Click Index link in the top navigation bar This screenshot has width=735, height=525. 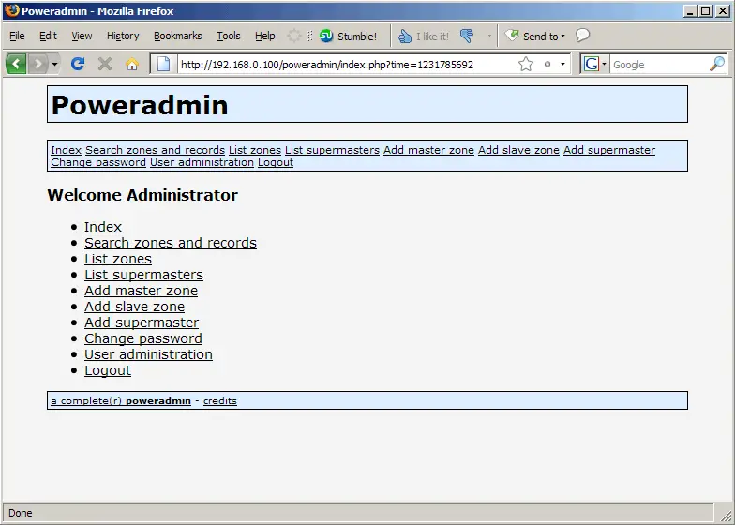coord(66,150)
